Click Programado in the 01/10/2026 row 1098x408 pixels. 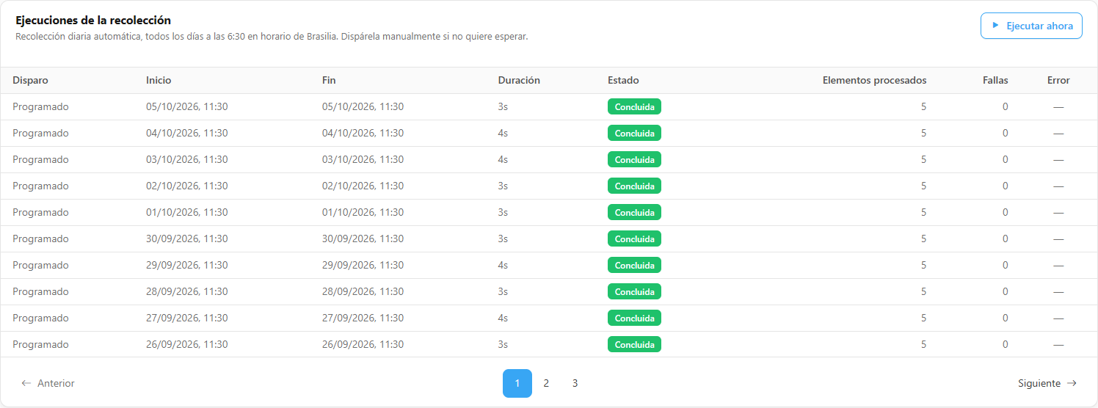click(40, 212)
